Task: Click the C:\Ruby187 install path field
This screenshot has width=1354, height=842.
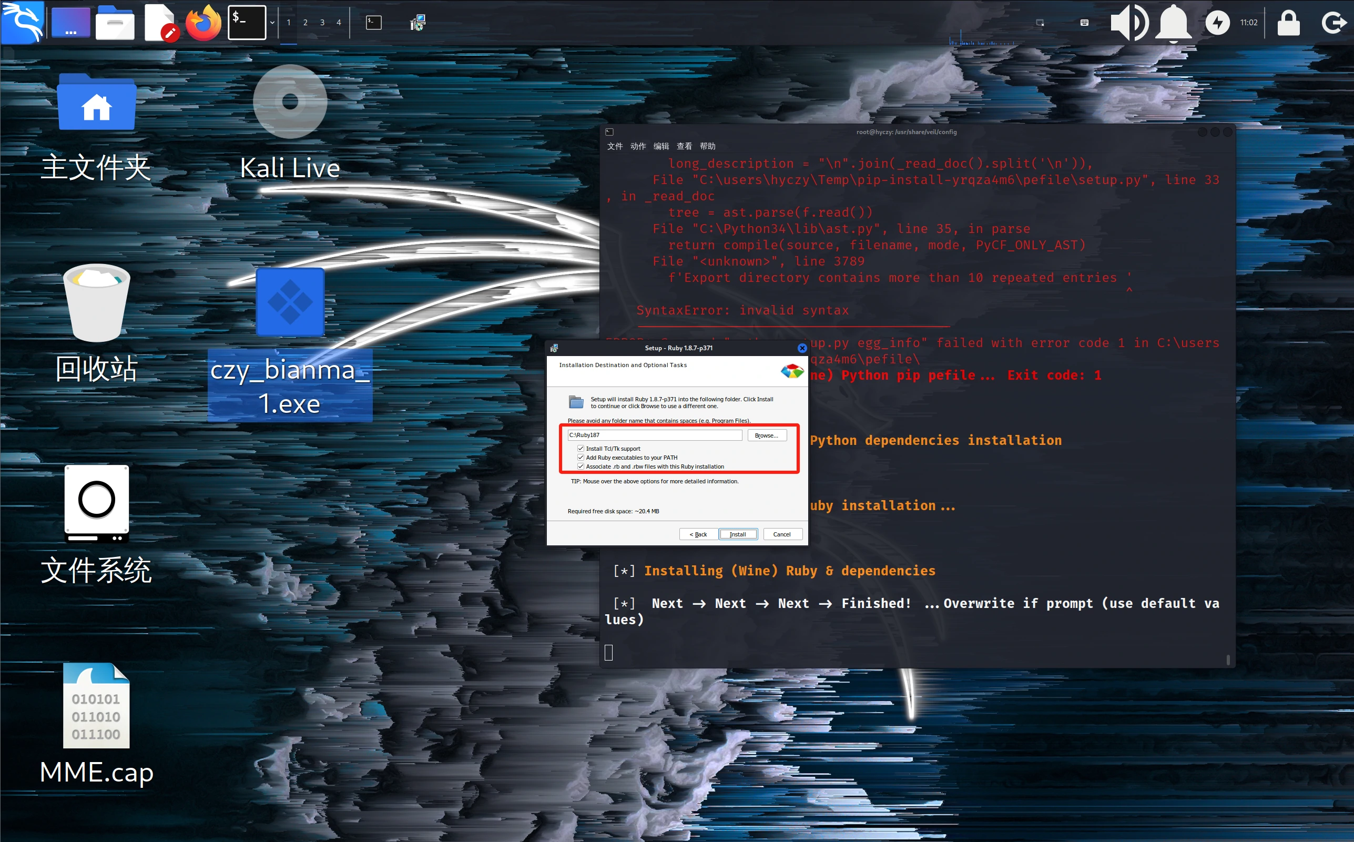Action: tap(655, 435)
